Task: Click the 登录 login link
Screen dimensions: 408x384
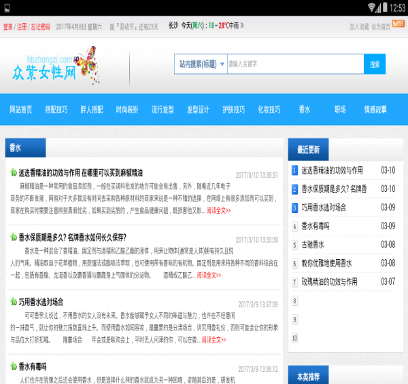Action: [x=7, y=26]
